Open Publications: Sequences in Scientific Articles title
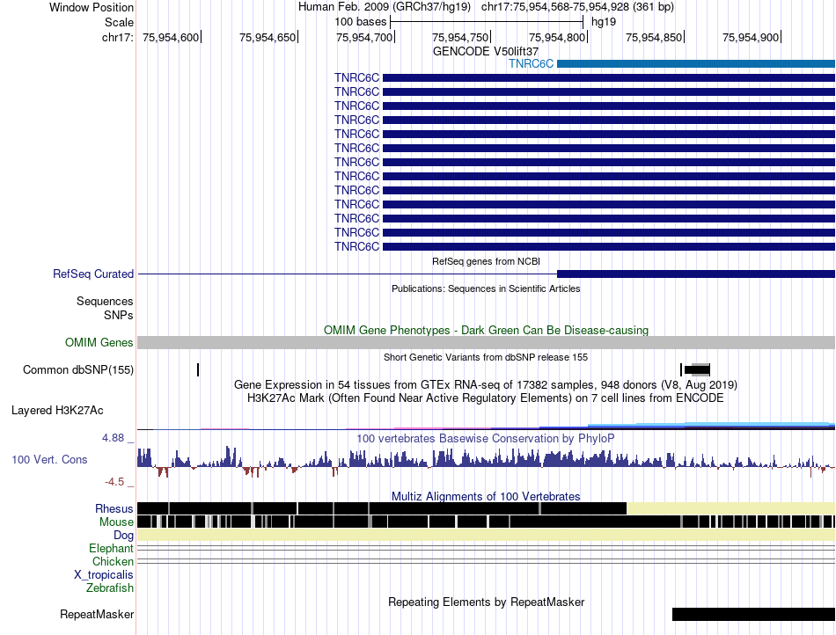Image resolution: width=836 pixels, height=635 pixels. coord(486,288)
